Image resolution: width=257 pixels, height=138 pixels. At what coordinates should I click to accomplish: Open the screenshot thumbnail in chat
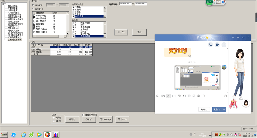tap(198, 78)
